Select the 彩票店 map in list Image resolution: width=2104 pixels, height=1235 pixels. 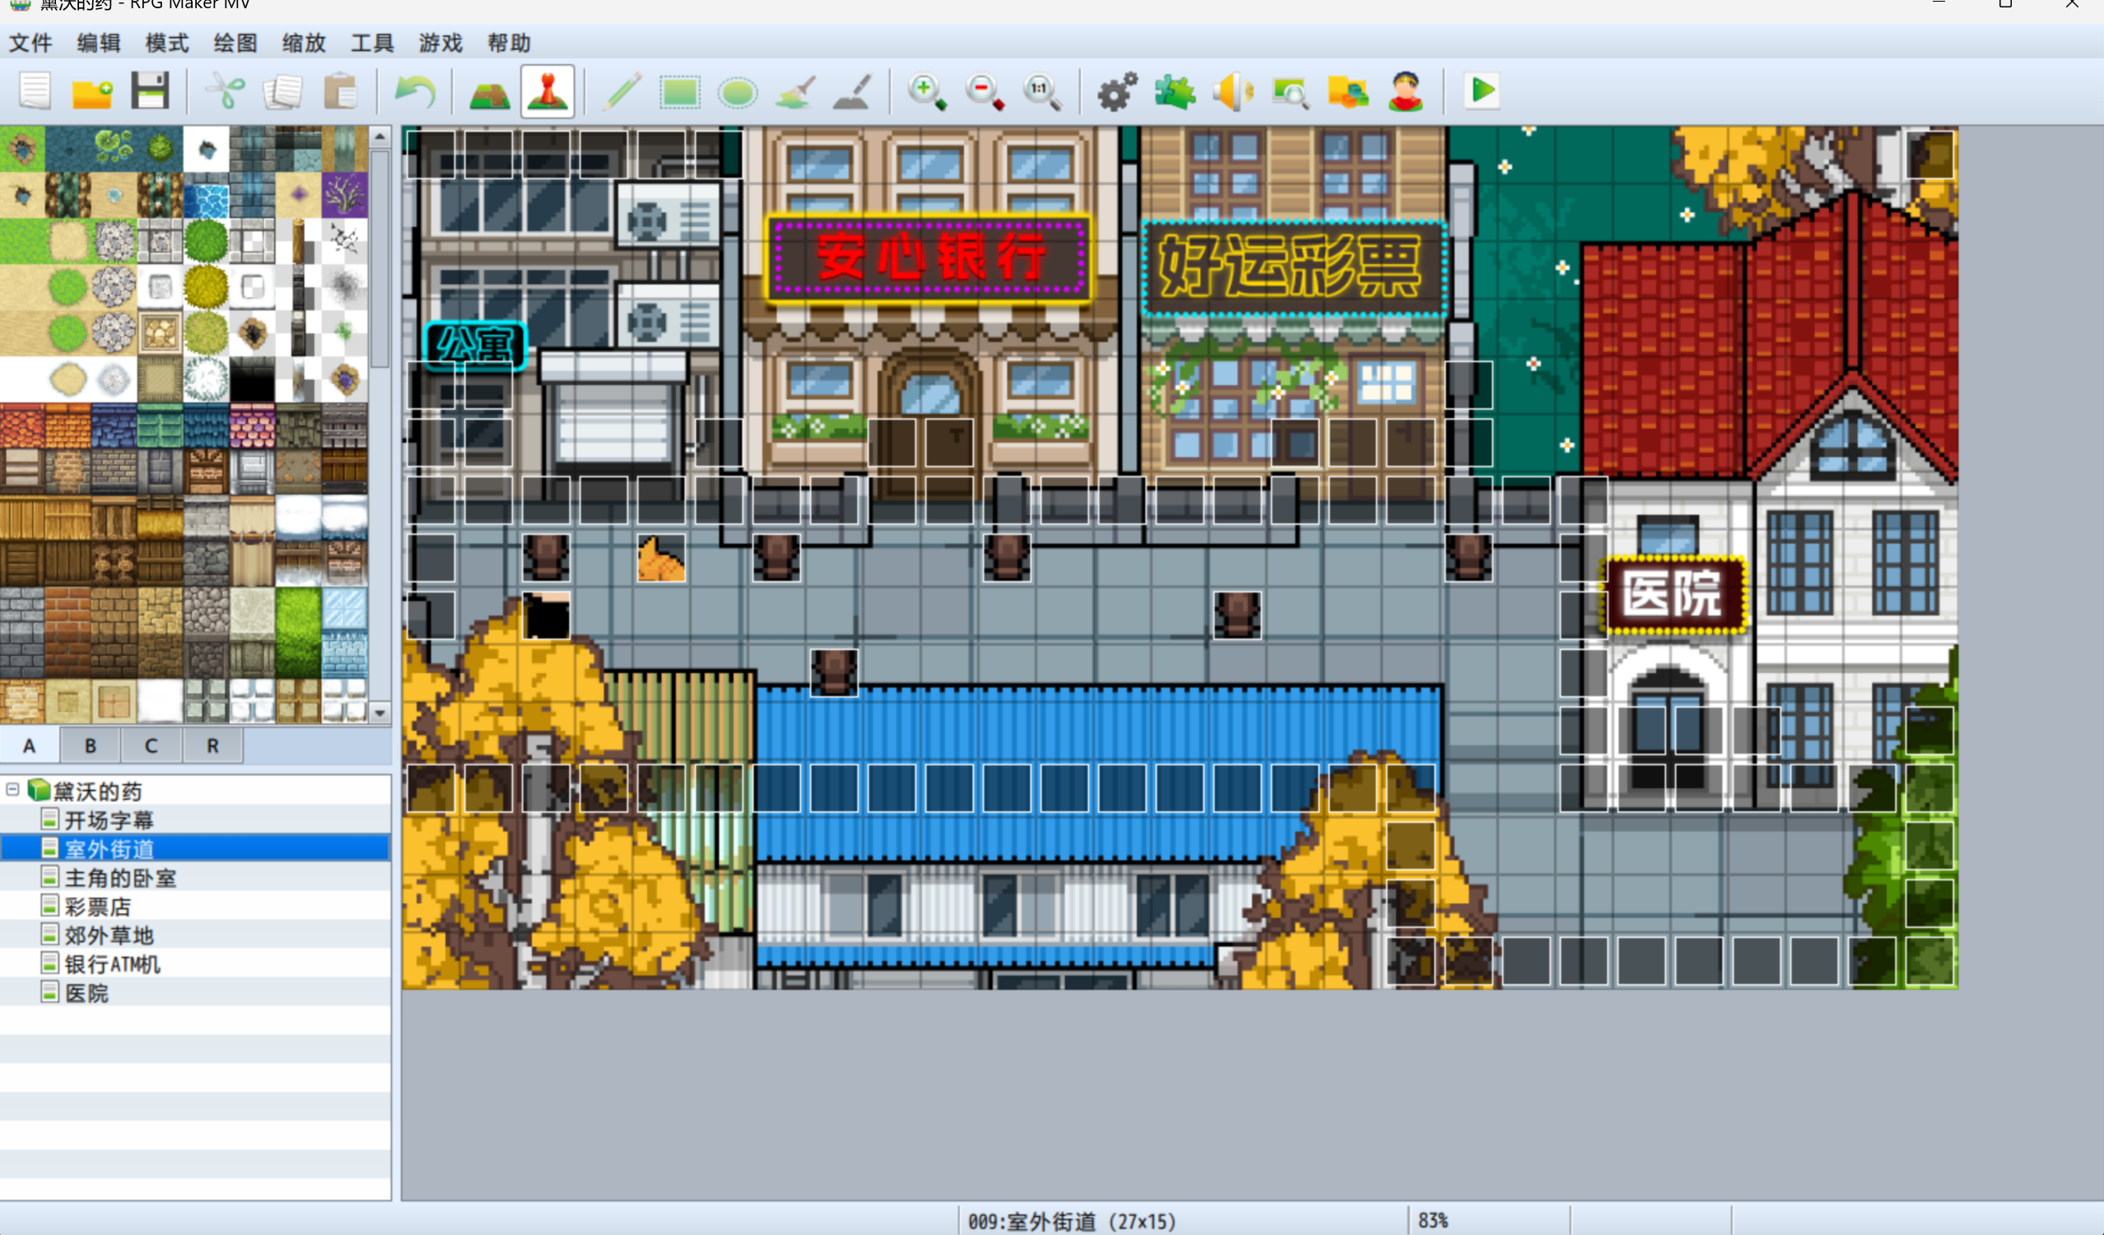click(x=98, y=906)
